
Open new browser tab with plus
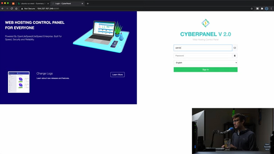pyautogui.click(x=88, y=4)
